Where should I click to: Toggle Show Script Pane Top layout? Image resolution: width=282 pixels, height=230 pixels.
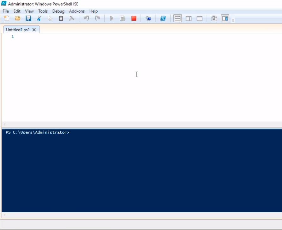click(178, 19)
